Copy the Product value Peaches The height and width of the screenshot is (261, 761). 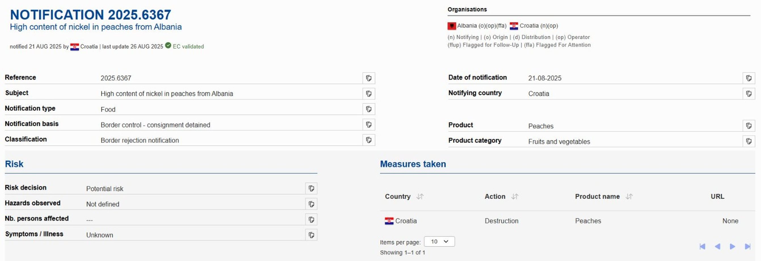(749, 126)
